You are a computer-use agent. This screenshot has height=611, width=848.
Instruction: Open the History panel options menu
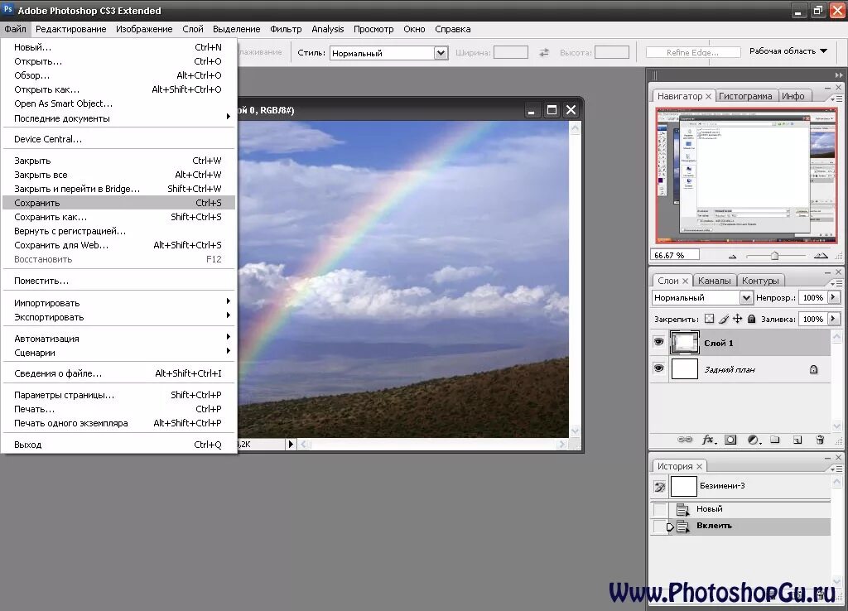coord(836,469)
